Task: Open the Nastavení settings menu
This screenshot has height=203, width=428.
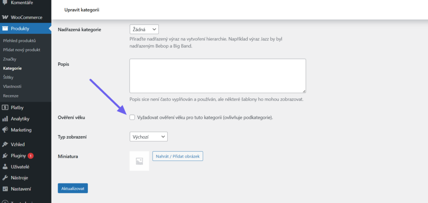Action: pyautogui.click(x=20, y=189)
